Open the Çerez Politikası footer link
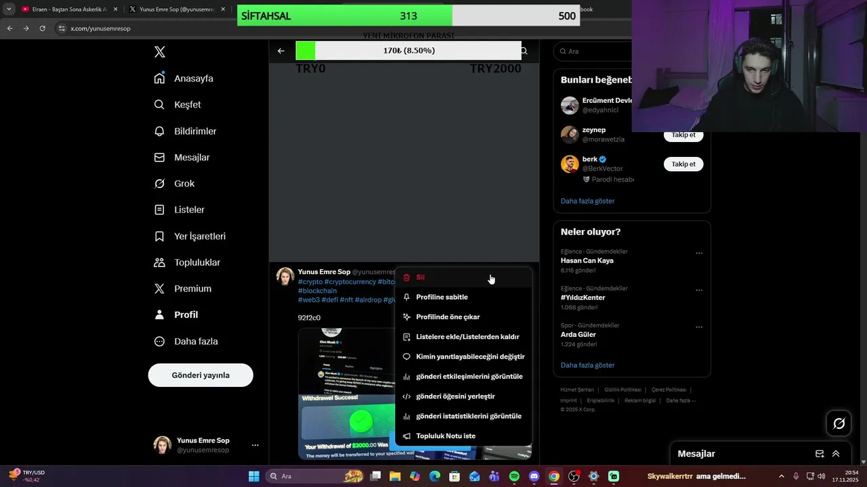867x487 pixels. coord(669,390)
